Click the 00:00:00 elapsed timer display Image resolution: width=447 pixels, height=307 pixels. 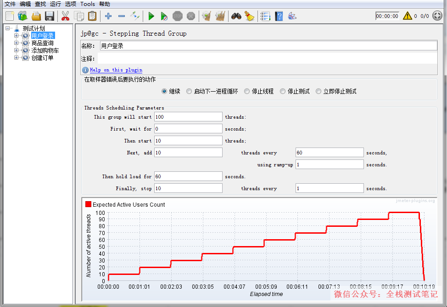click(387, 16)
